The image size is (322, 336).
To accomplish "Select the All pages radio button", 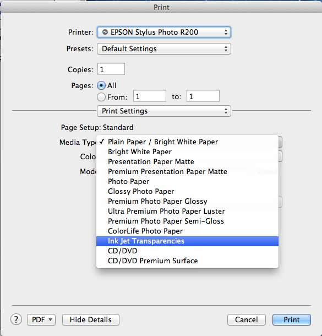I will coord(101,85).
